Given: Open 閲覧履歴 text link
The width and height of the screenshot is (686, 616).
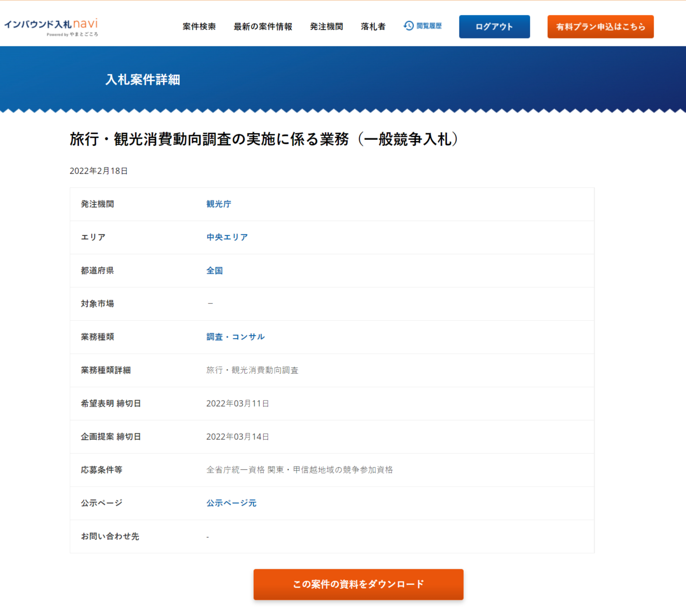Looking at the screenshot, I should 429,26.
